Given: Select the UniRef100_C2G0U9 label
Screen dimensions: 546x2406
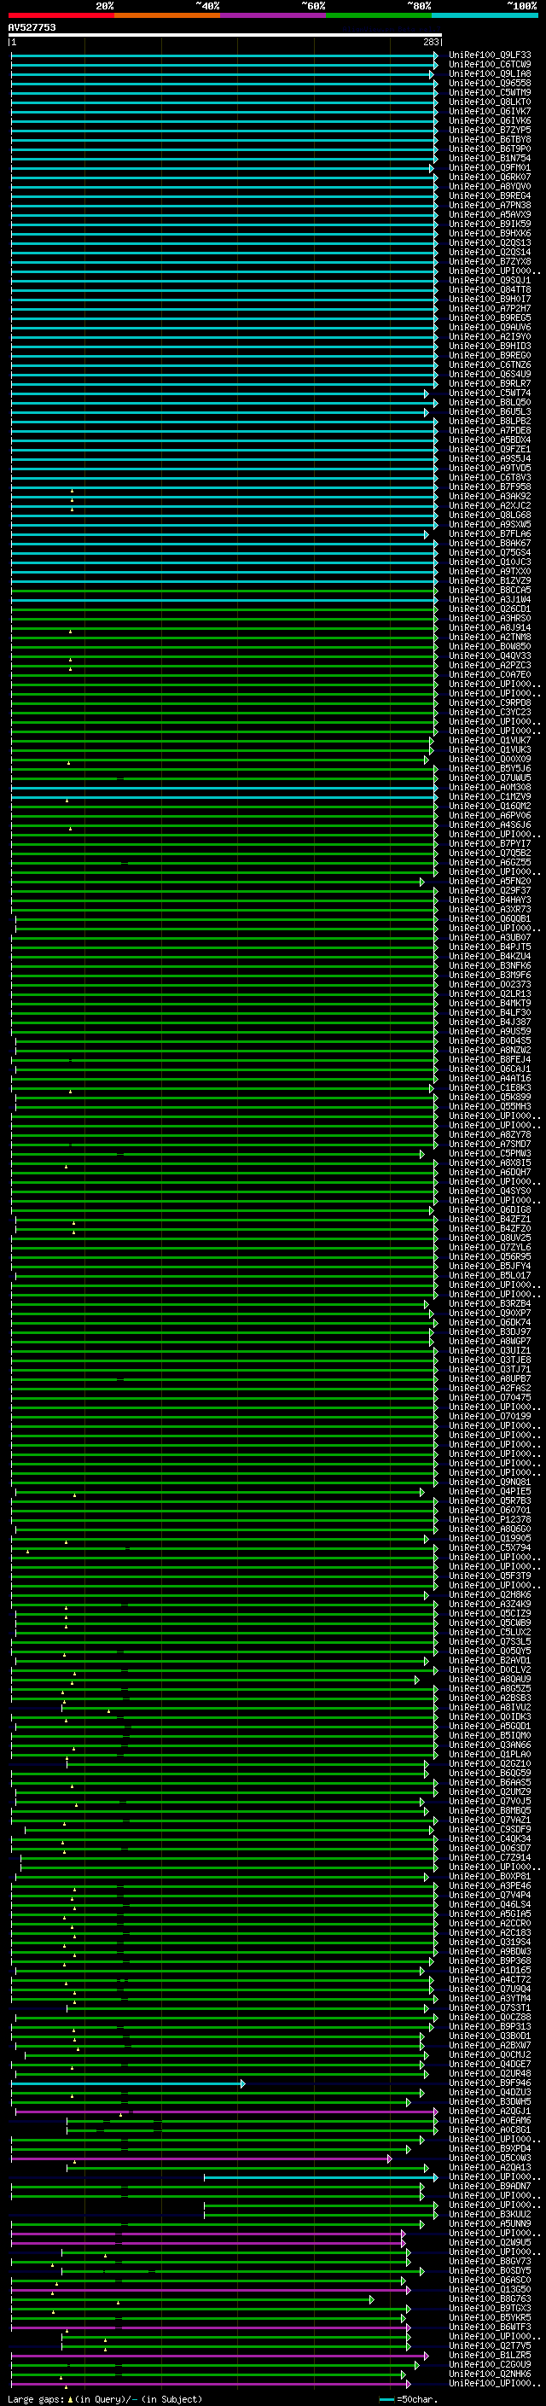Looking at the screenshot, I should pos(490,2365).
